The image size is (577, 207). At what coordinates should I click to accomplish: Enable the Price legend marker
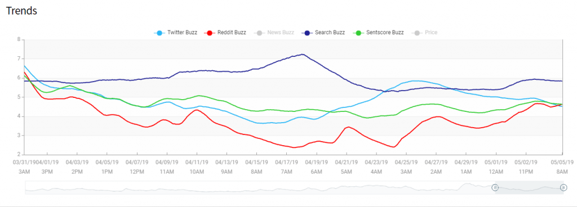click(x=416, y=33)
